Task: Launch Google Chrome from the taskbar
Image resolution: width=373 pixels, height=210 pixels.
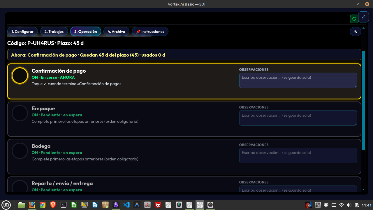Action: click(x=43, y=205)
